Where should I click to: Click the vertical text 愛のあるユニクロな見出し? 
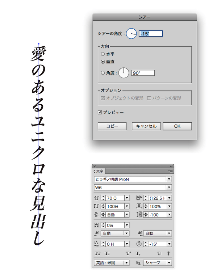click(x=38, y=145)
